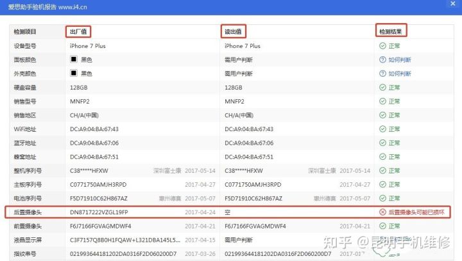Click the black swatch in 面板颜色 factory value
The image size is (462, 261).
click(x=74, y=59)
